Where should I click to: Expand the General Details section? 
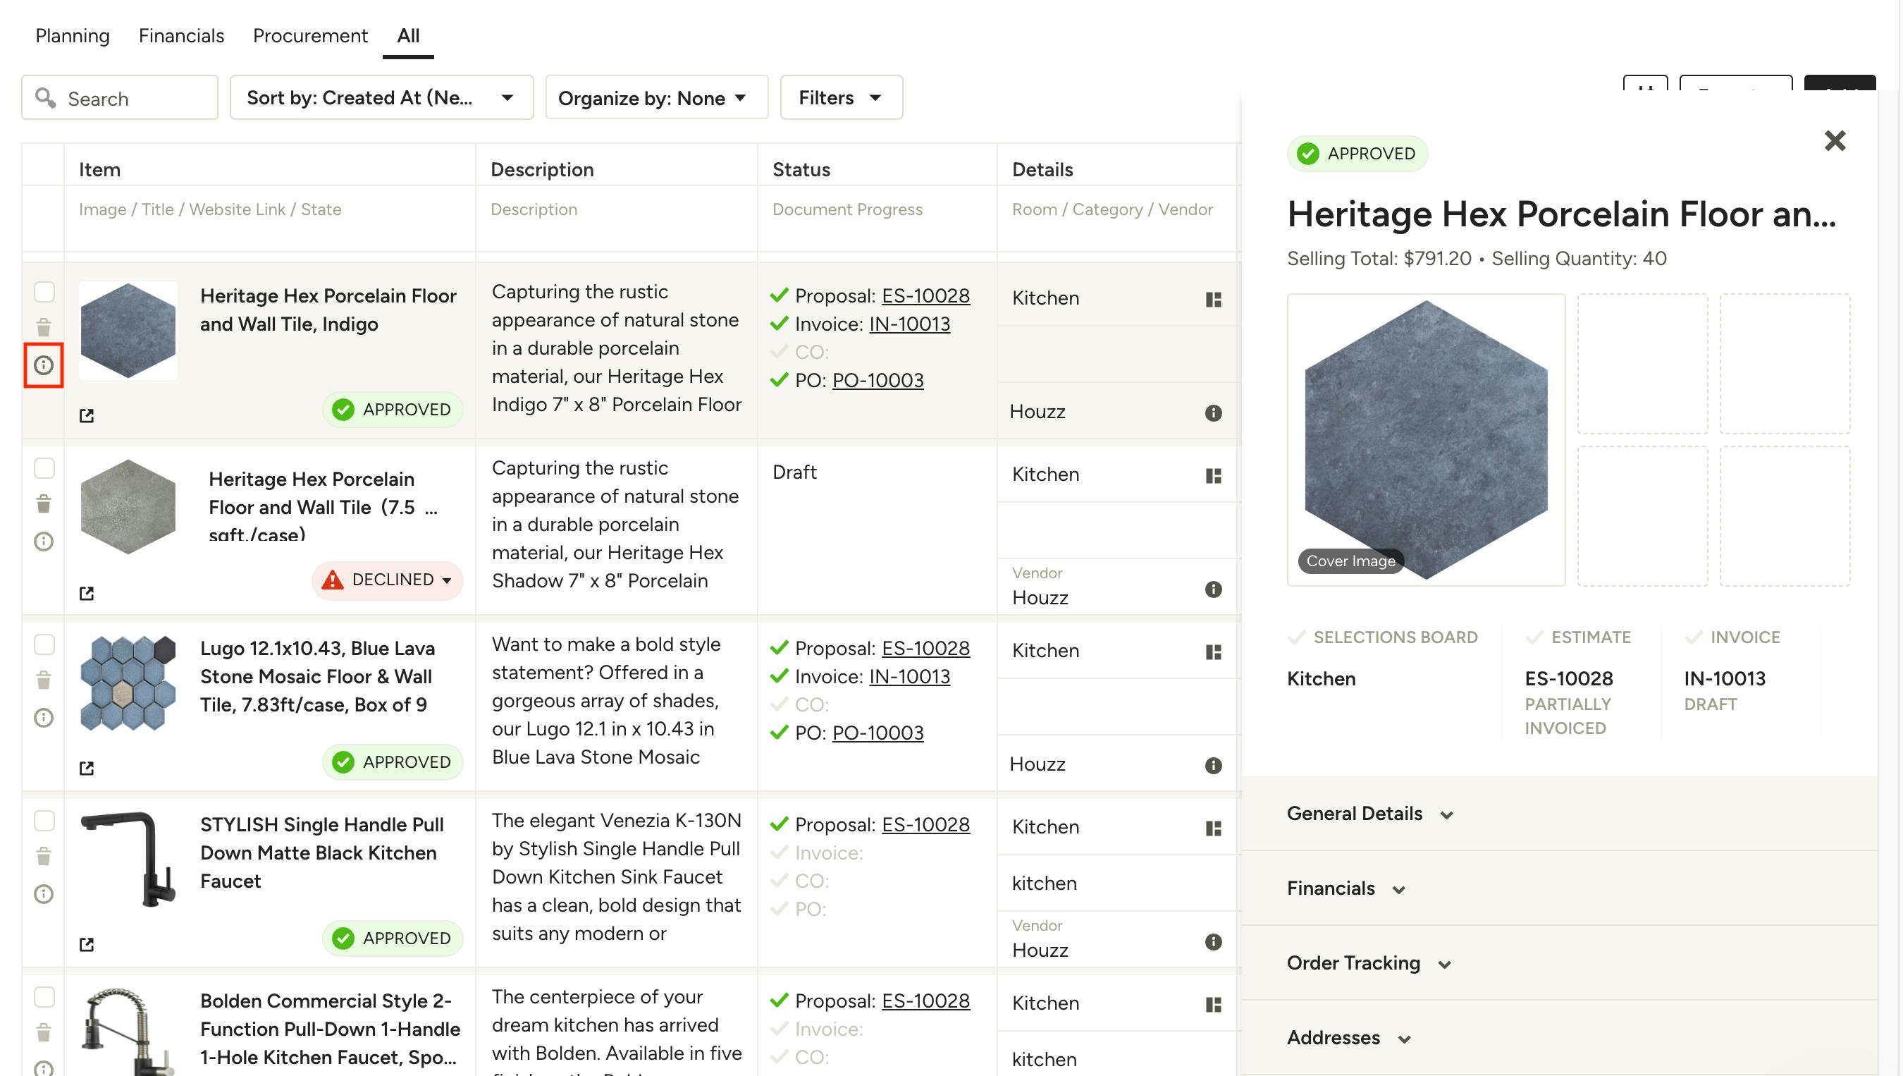tap(1369, 814)
